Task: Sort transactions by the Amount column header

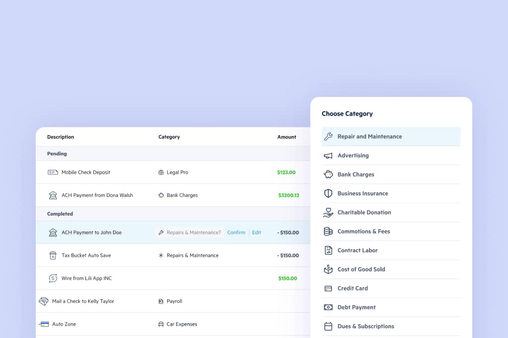Action: click(287, 137)
